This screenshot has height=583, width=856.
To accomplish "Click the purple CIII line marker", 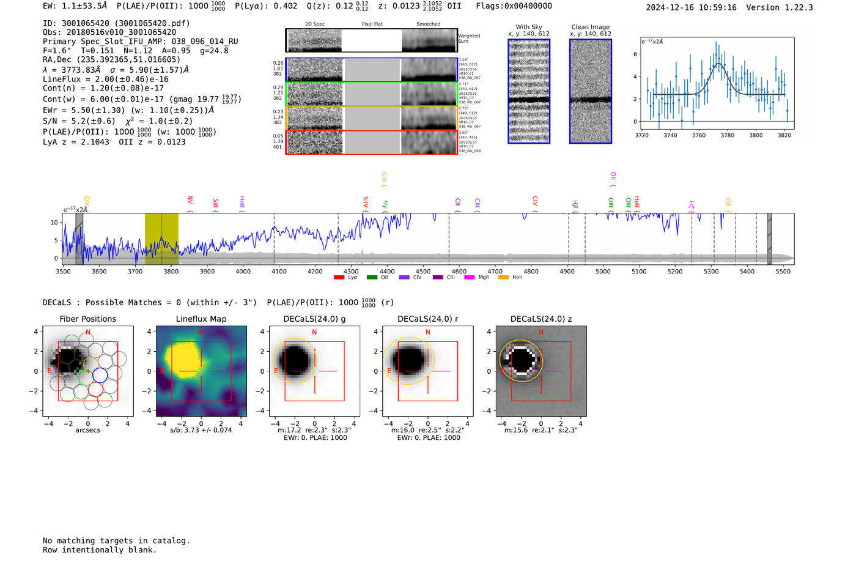I will tap(478, 205).
